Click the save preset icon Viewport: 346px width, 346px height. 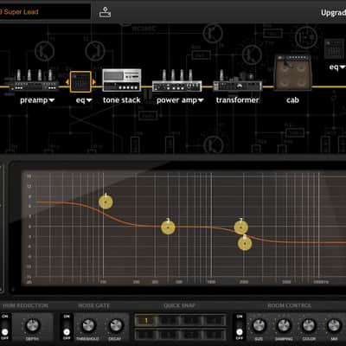tap(105, 12)
